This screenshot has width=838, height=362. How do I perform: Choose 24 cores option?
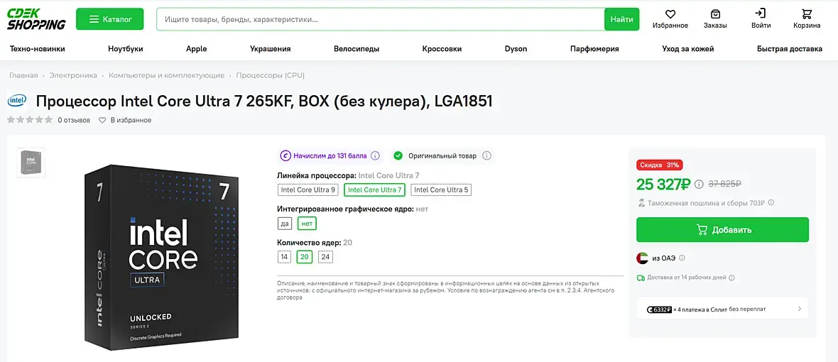[325, 257]
